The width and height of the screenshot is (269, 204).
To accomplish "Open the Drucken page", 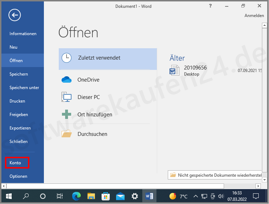I will pos(17,101).
